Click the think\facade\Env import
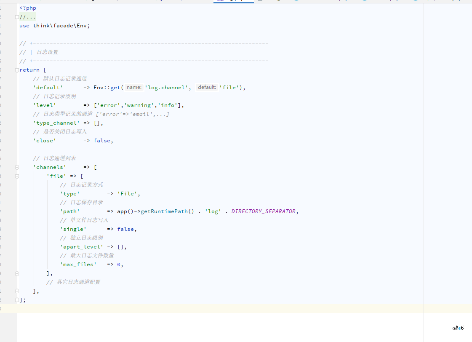 click(x=61, y=26)
